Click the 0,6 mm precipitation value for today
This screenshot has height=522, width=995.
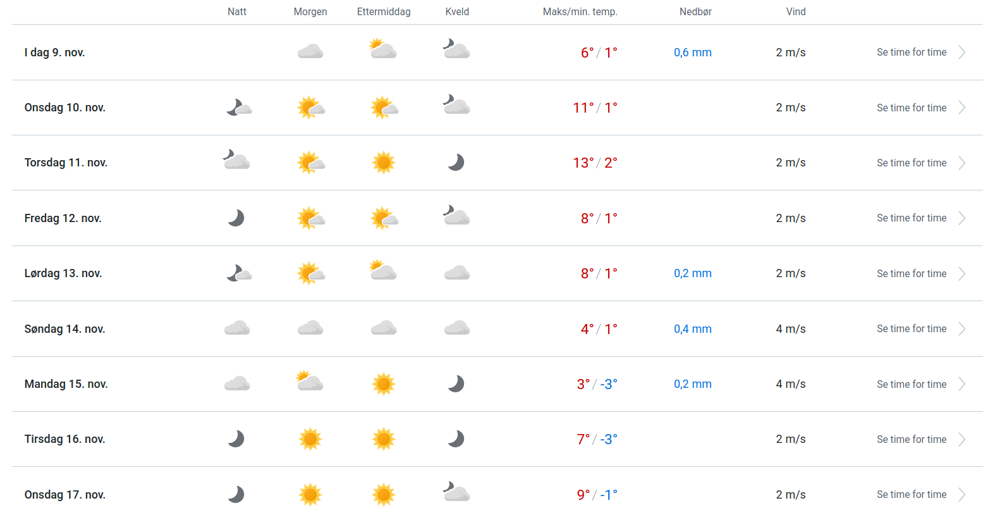click(692, 53)
